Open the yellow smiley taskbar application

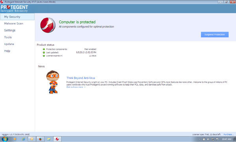[x=32, y=139]
